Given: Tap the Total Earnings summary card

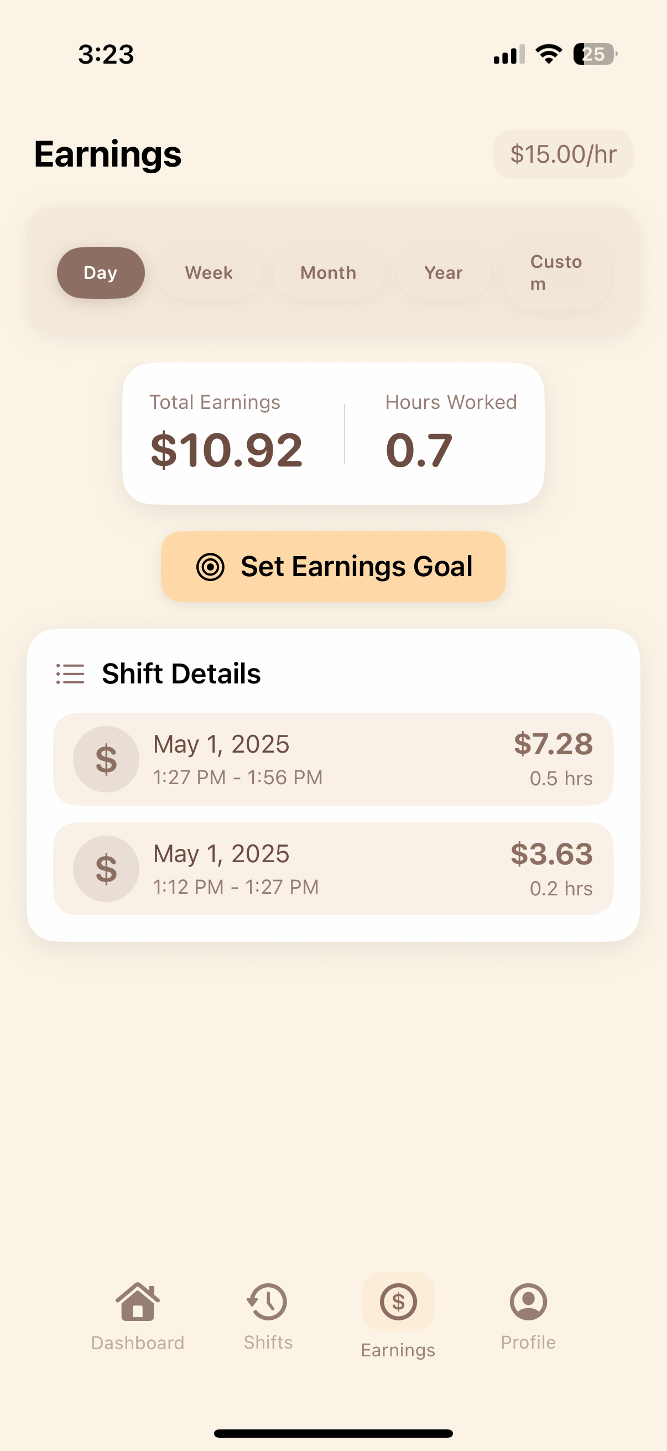Looking at the screenshot, I should [333, 433].
